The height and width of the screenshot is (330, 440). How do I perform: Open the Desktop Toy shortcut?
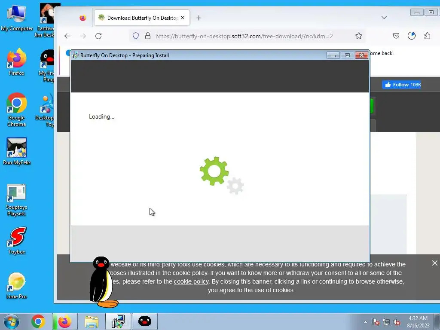[45, 110]
